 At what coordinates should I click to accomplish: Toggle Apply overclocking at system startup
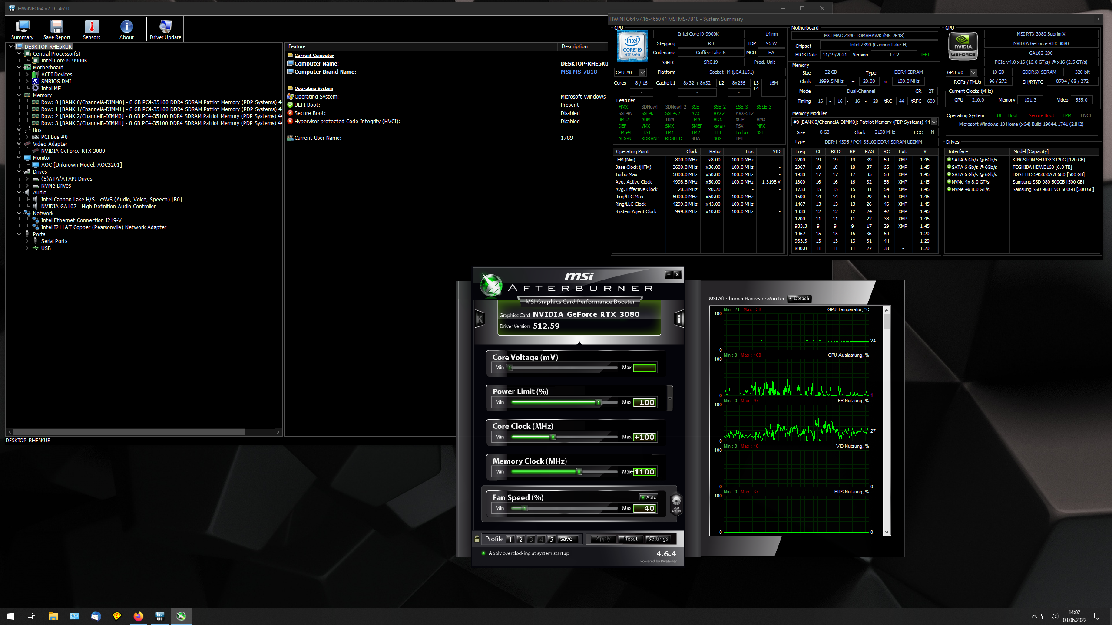click(526, 553)
